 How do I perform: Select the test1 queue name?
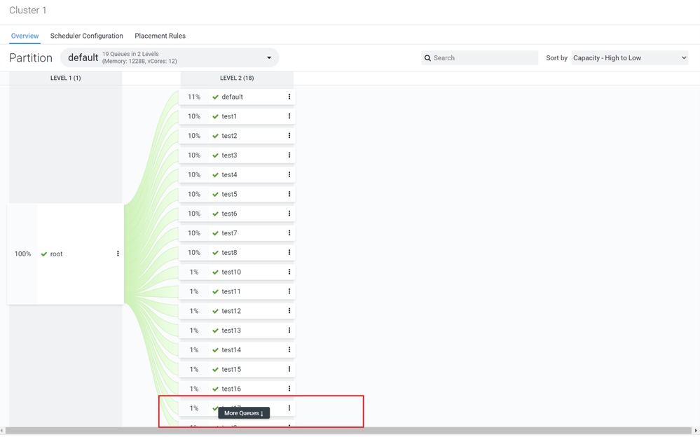tap(229, 116)
